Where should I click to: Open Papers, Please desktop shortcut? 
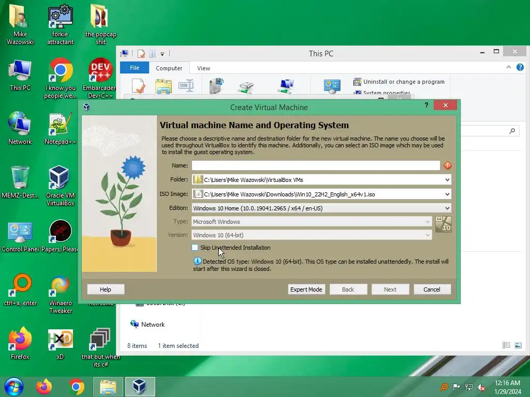(x=60, y=236)
